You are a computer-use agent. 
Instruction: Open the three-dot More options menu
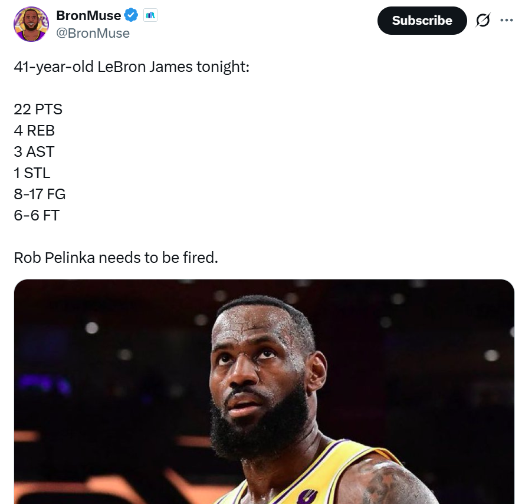506,20
